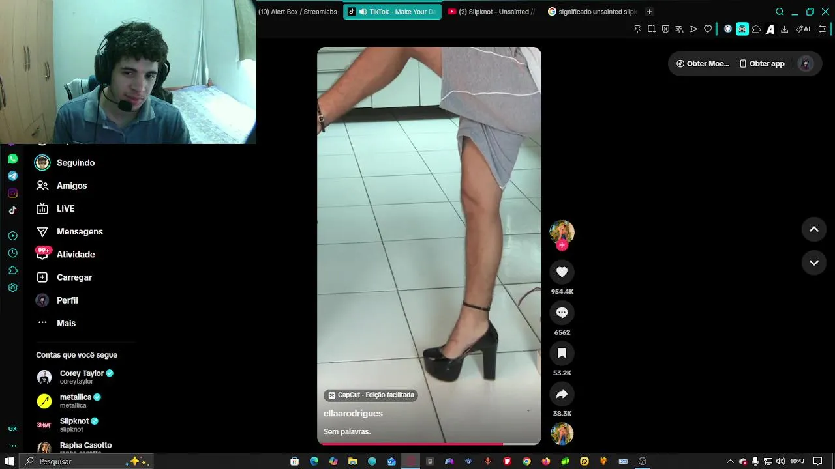The image size is (835, 469).
Task: Take a snapshot with the toolbar capture icon
Action: [651, 29]
